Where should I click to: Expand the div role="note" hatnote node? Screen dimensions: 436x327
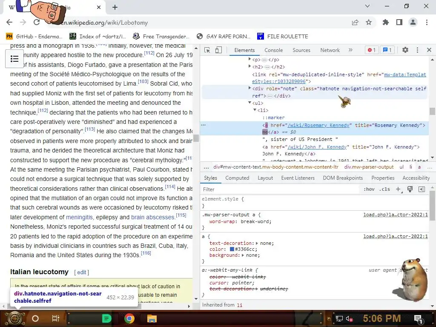(x=250, y=88)
